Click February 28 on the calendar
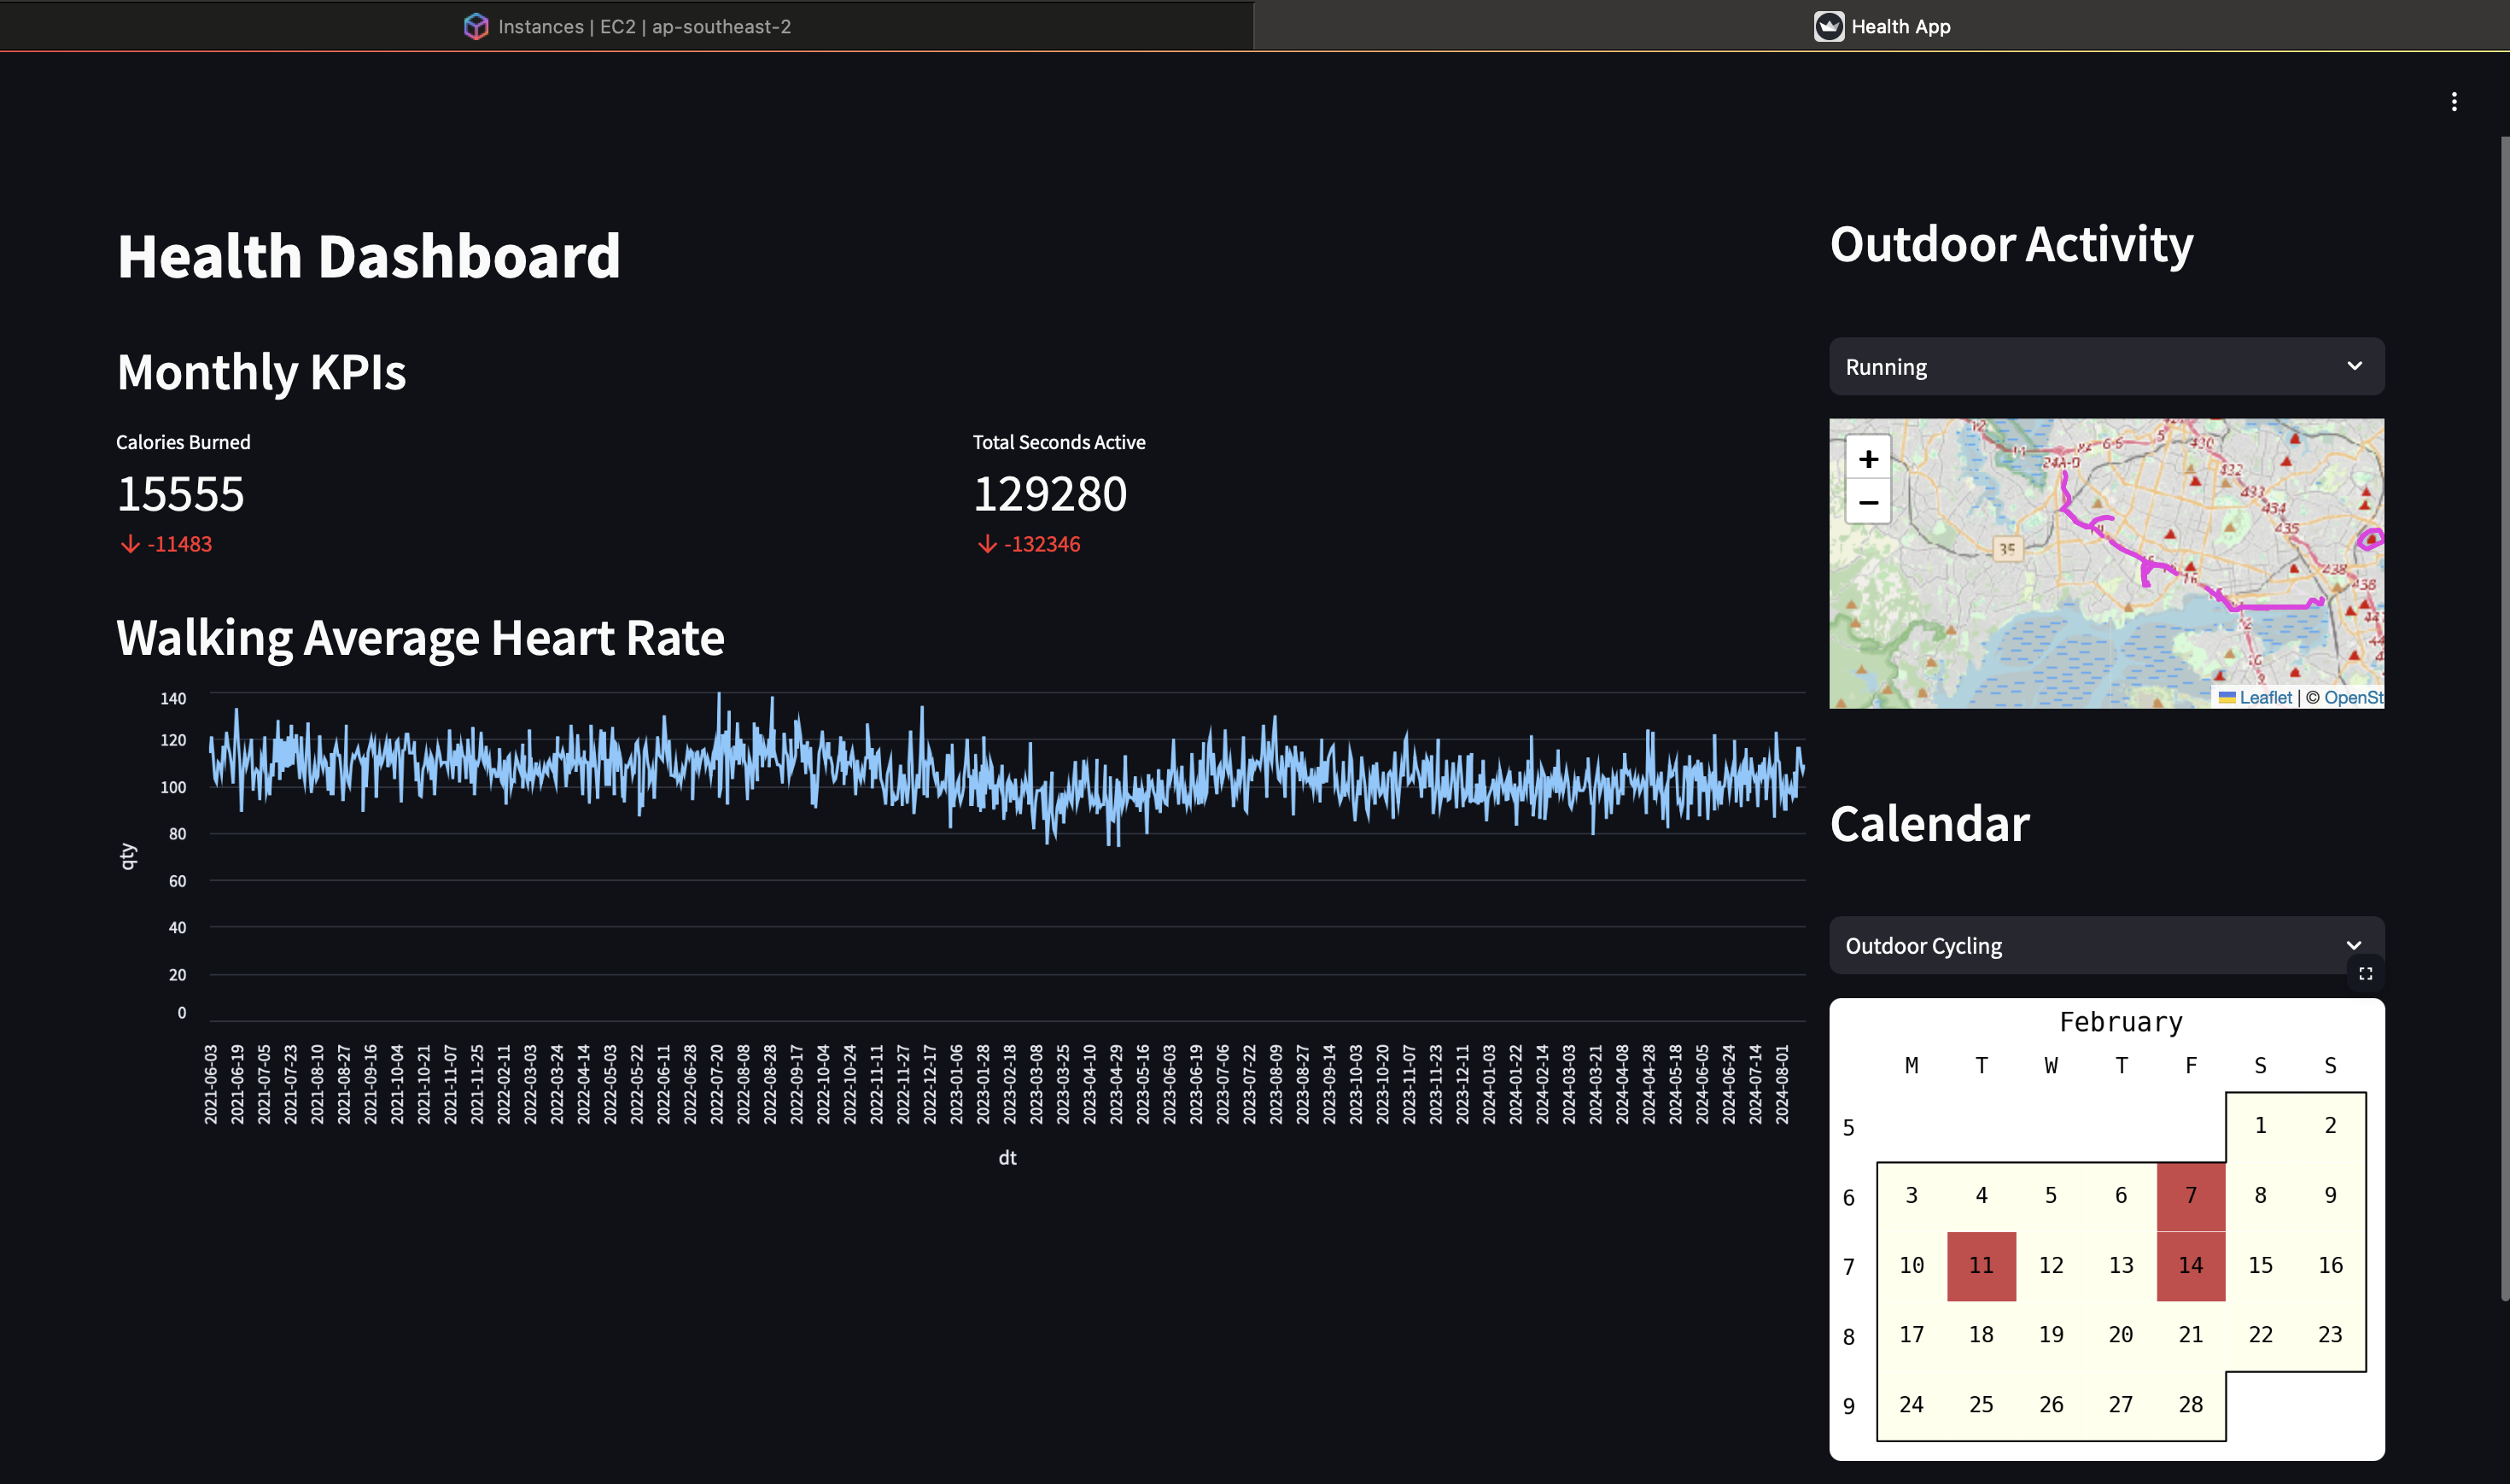Image resolution: width=2510 pixels, height=1484 pixels. [x=2190, y=1405]
